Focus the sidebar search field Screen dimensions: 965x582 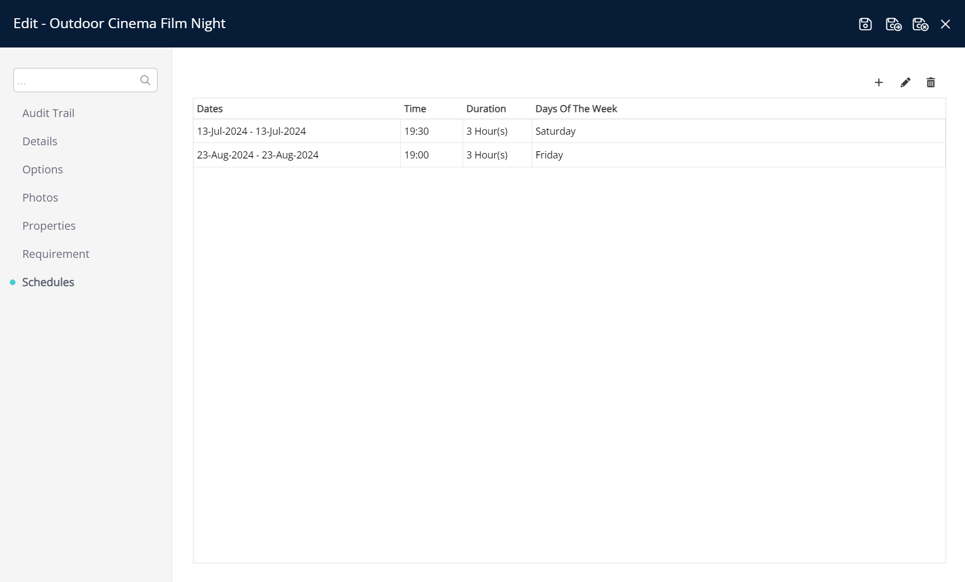(x=85, y=80)
